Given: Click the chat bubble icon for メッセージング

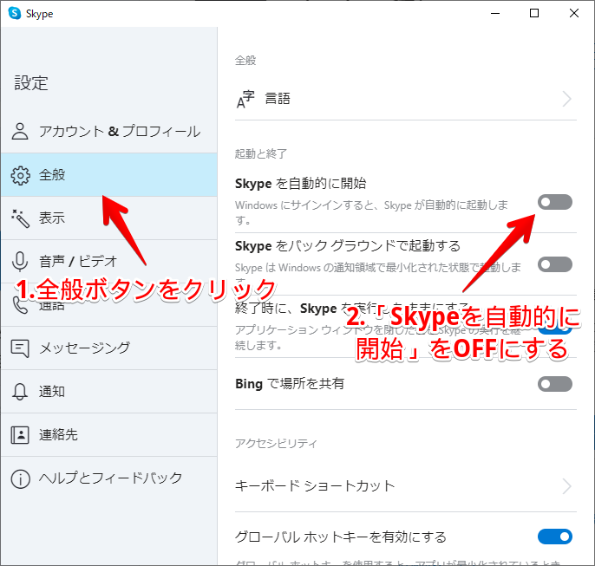Looking at the screenshot, I should [20, 348].
